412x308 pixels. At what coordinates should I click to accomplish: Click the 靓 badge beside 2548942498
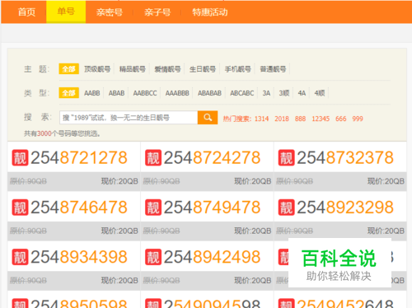153,257
